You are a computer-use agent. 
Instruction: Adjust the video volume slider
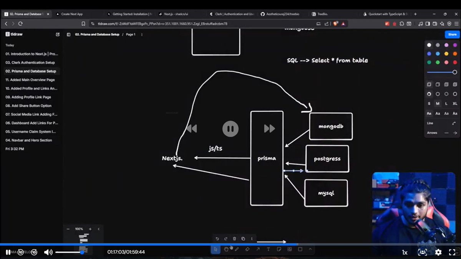pos(70,252)
